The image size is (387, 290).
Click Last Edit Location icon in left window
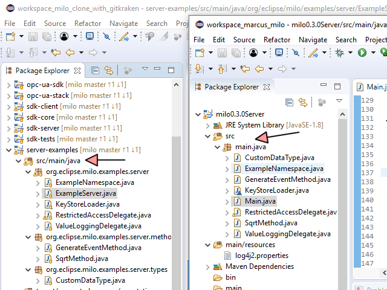click(56, 53)
